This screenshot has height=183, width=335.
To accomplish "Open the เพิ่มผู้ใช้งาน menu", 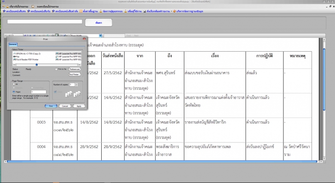I will click(133, 11).
